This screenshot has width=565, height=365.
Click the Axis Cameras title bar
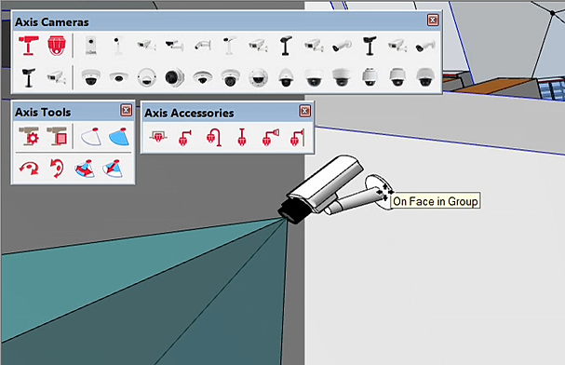[226, 21]
